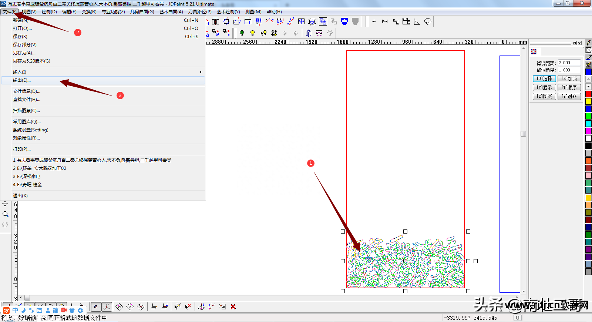
Task: Click the blue half-circle shield icon in toolbar
Action: 344,21
